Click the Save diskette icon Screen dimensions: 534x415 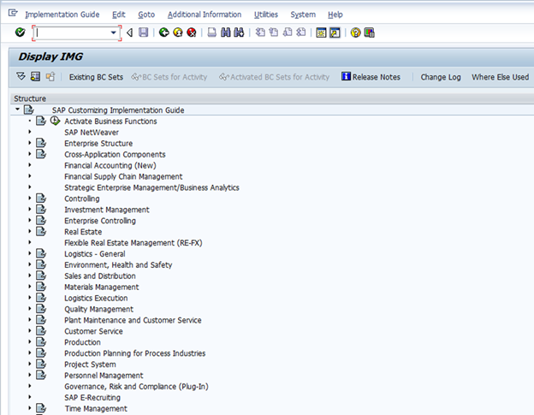point(143,33)
